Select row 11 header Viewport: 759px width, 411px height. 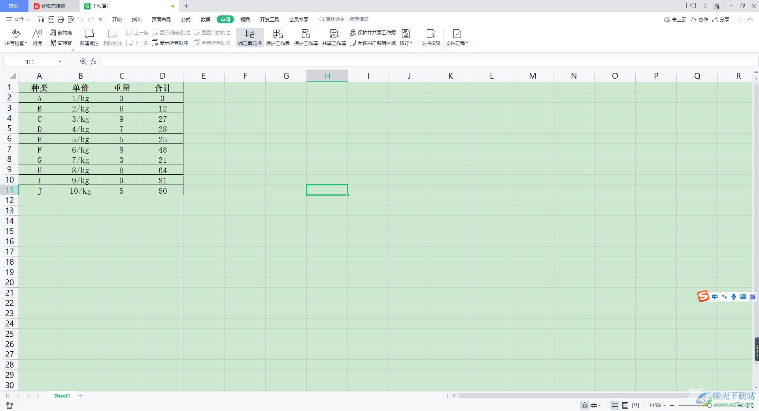(x=9, y=190)
